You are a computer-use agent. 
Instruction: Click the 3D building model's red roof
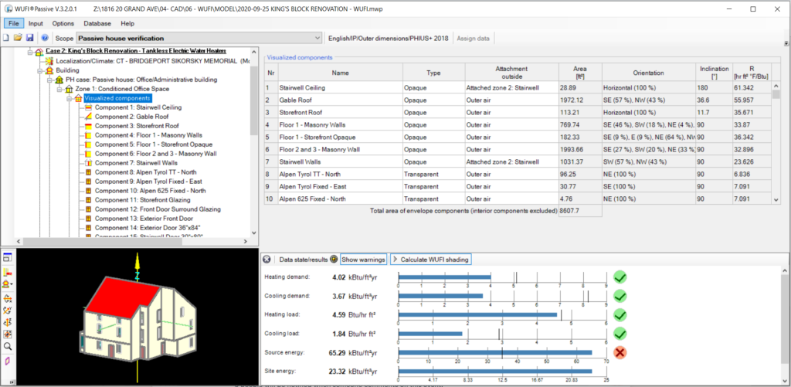[x=121, y=298]
